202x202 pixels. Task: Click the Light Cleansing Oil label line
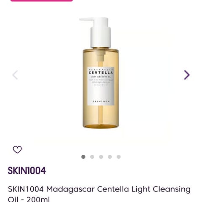coord(101,77)
